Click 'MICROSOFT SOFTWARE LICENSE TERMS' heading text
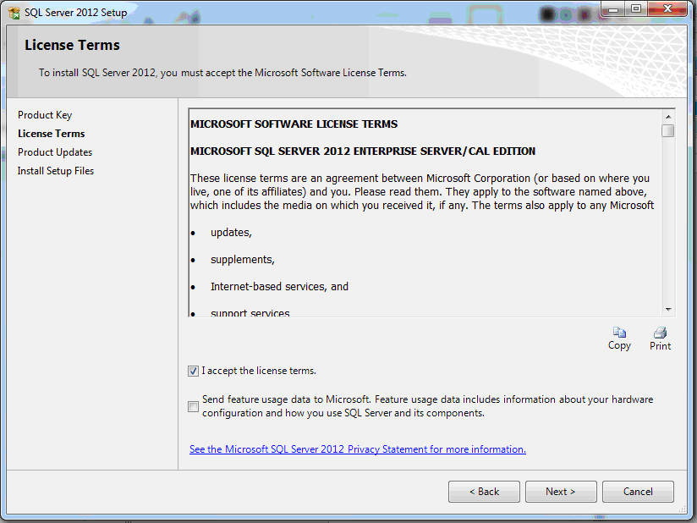697x523 pixels. click(294, 124)
